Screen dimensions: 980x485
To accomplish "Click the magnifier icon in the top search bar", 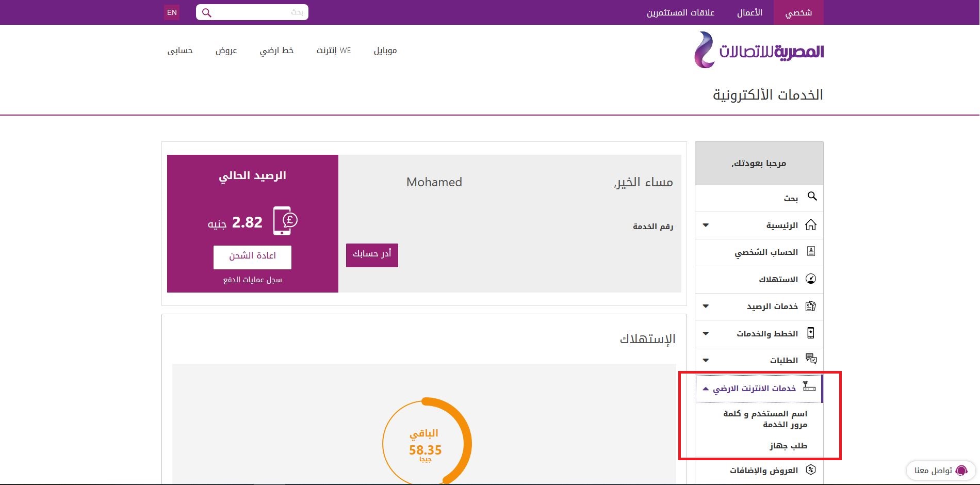I will 206,12.
